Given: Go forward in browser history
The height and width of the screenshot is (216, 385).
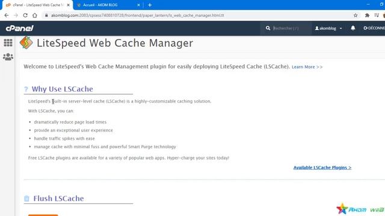Looking at the screenshot, I should point(16,15).
